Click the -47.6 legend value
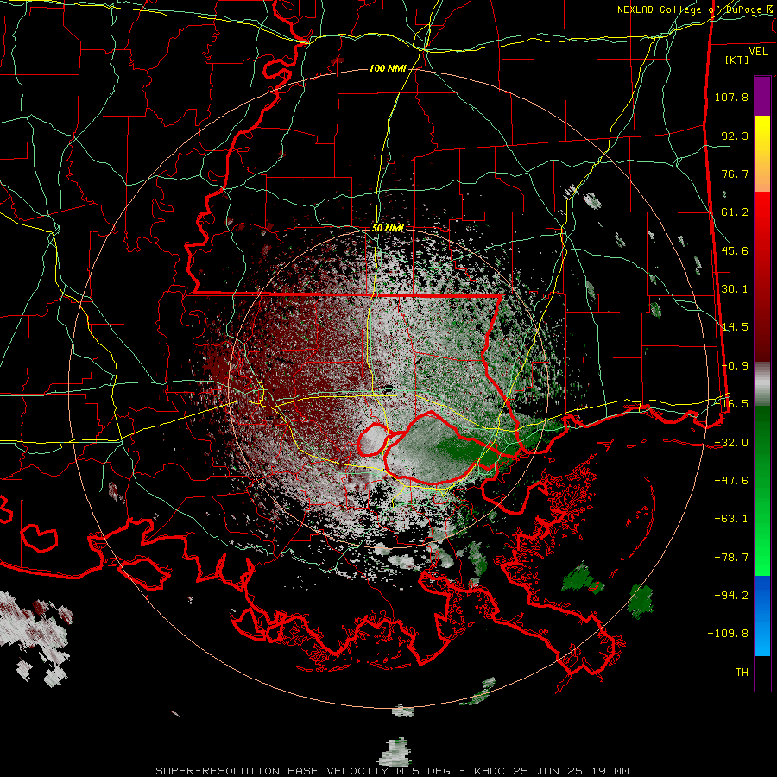The width and height of the screenshot is (777, 777). click(731, 481)
